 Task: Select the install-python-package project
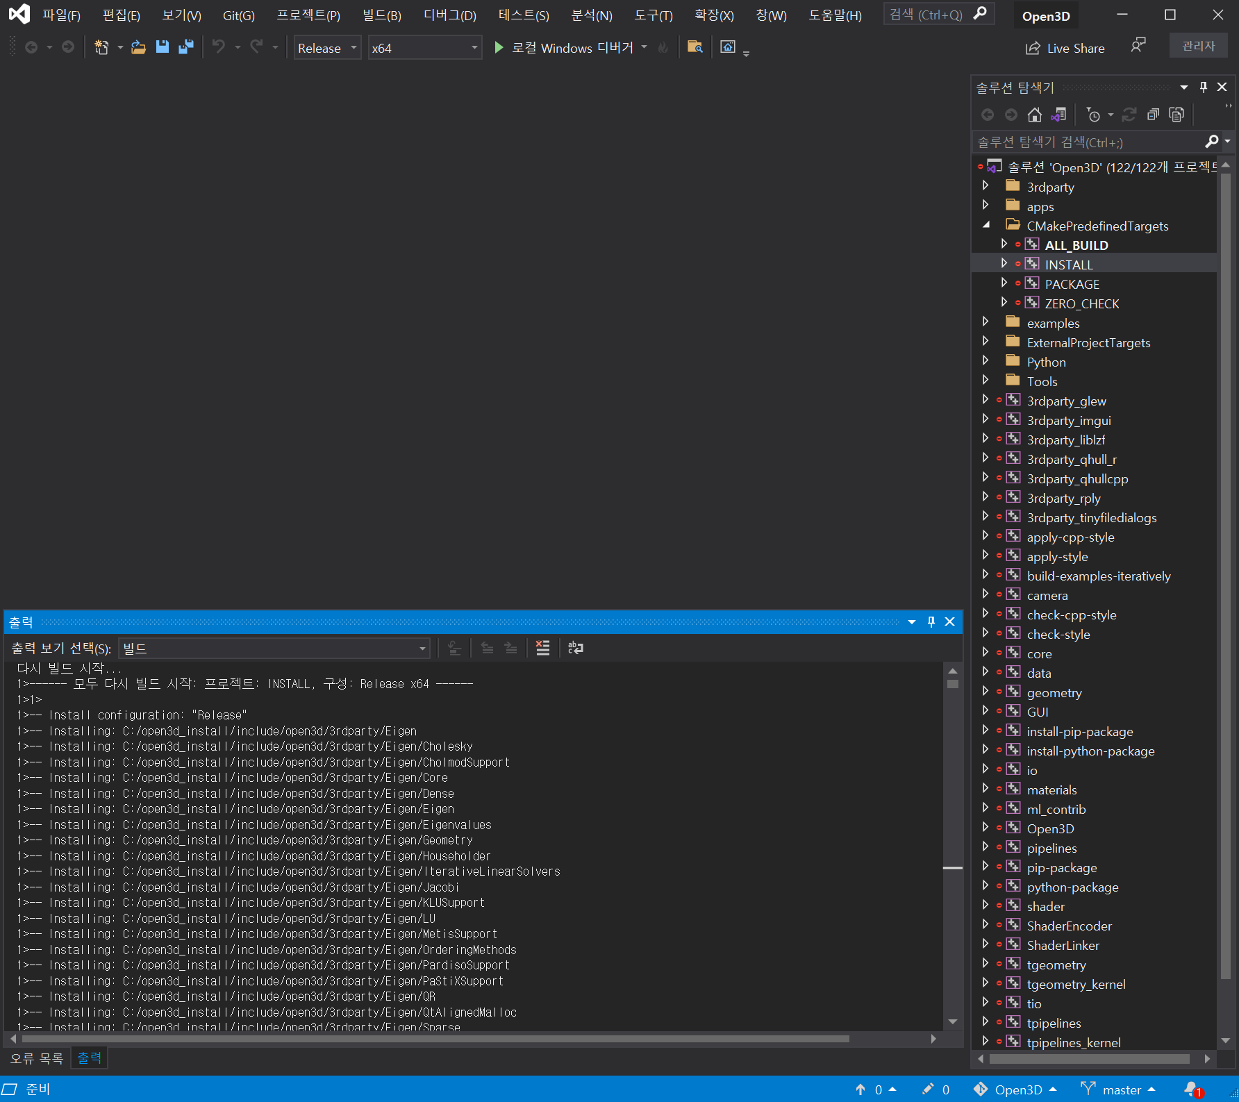1090,751
